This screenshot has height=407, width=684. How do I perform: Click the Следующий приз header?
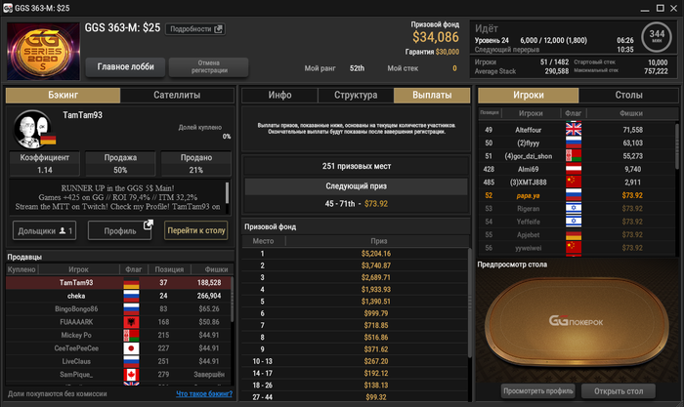(x=356, y=186)
